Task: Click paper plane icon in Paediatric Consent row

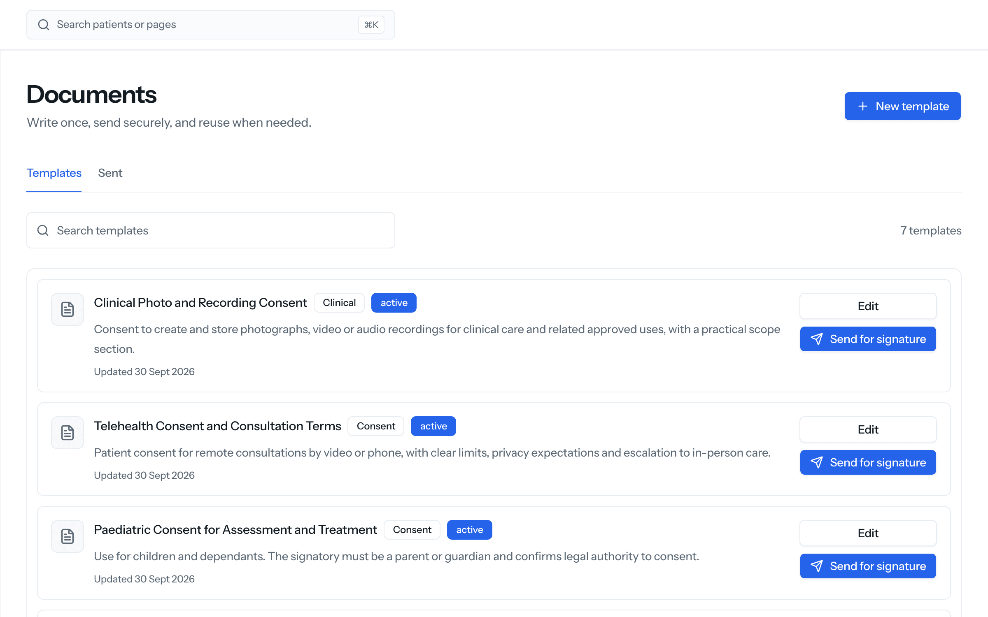Action: click(x=817, y=566)
